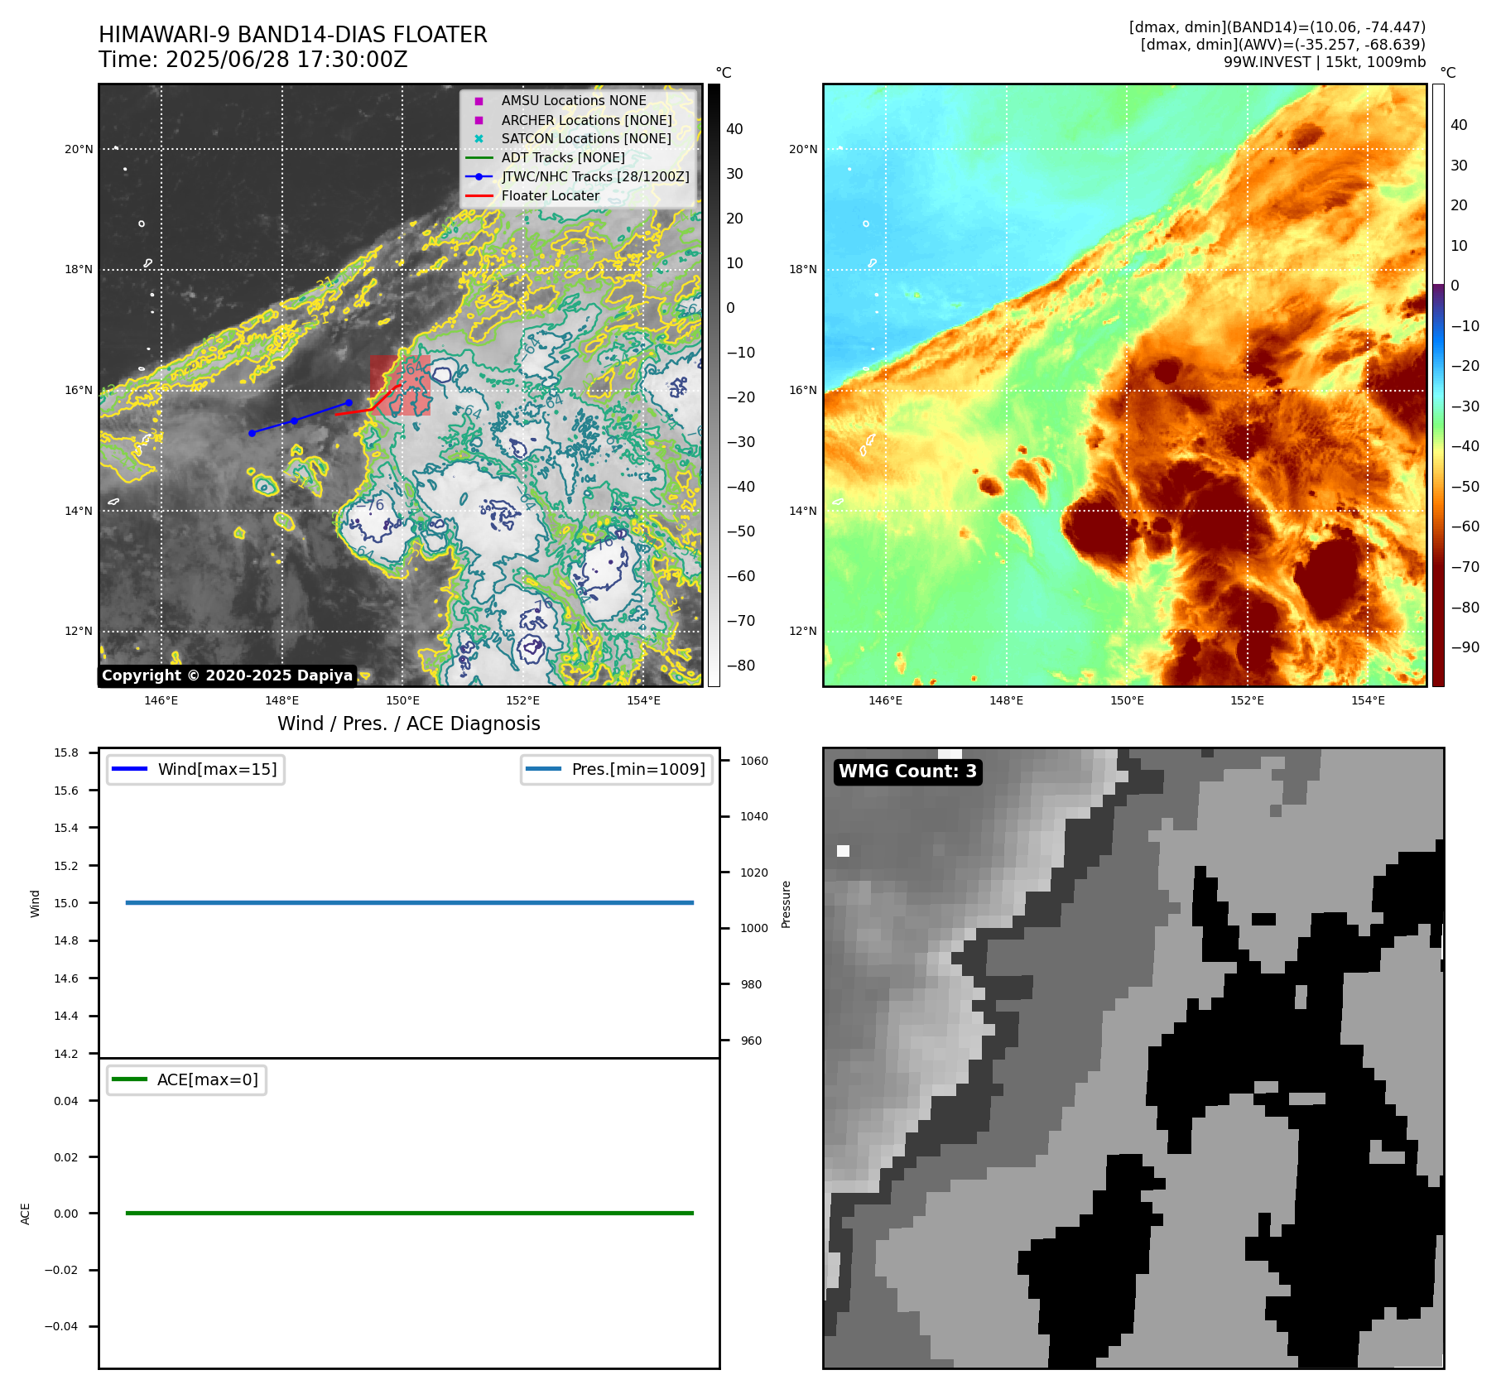Click the blue Wind legend line sample

coord(129,769)
